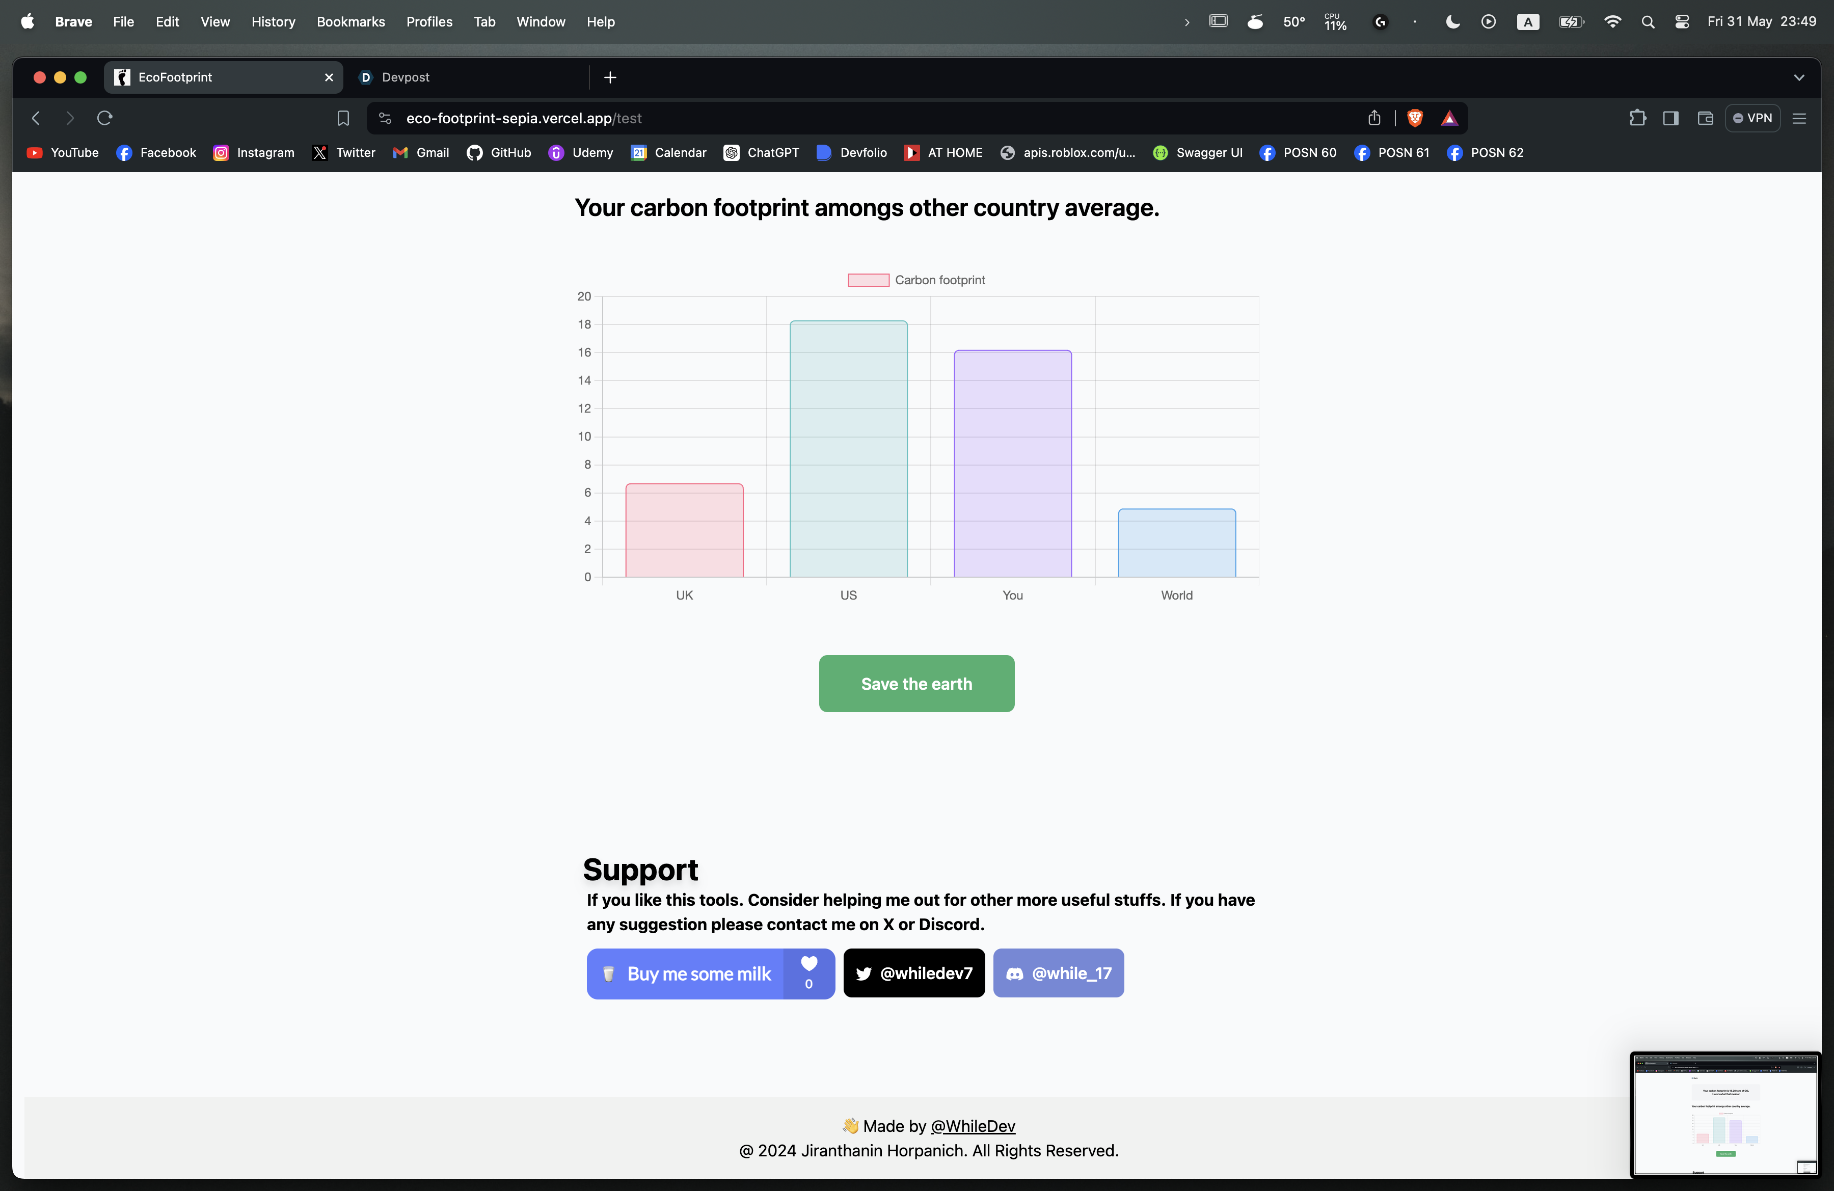Click the screenshot preview thumbnail
Image resolution: width=1834 pixels, height=1191 pixels.
coord(1724,1113)
